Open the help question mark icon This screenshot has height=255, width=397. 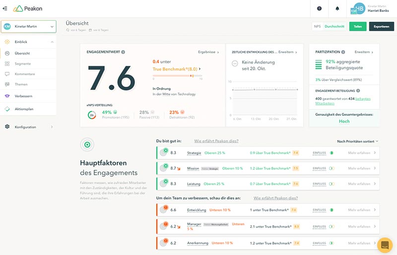tap(319, 8)
